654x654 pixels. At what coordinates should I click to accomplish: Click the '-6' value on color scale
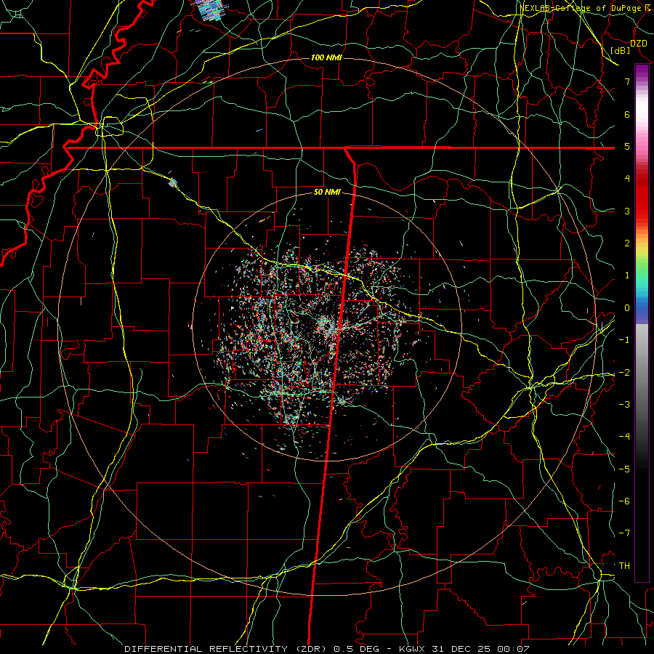pos(624,501)
